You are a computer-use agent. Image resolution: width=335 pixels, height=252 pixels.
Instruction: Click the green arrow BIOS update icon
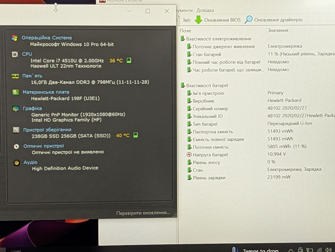[x=198, y=20]
